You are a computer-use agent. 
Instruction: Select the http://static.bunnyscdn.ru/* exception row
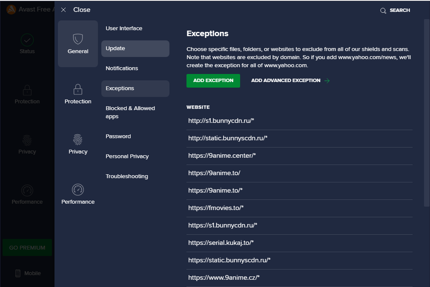click(x=299, y=139)
